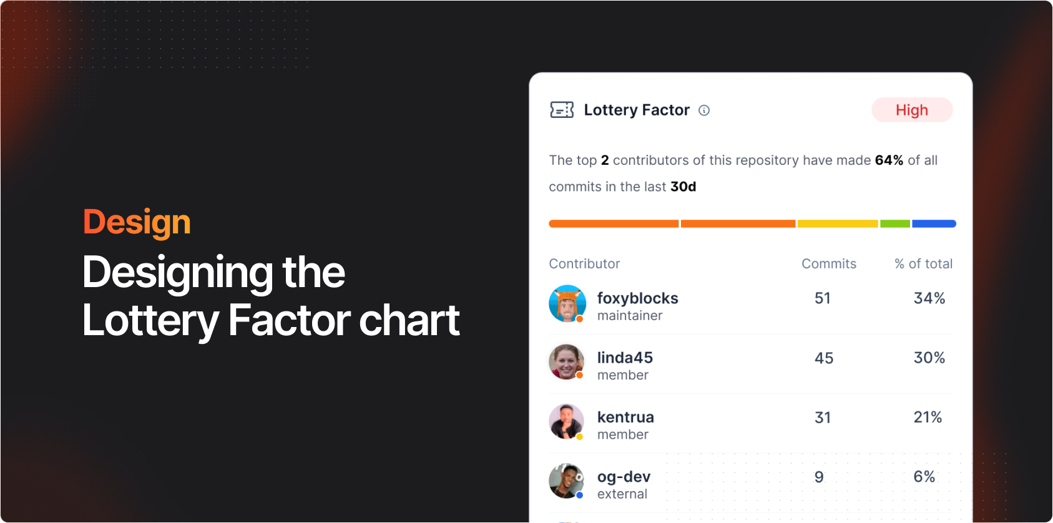Click the first orange bar segment

pos(614,223)
